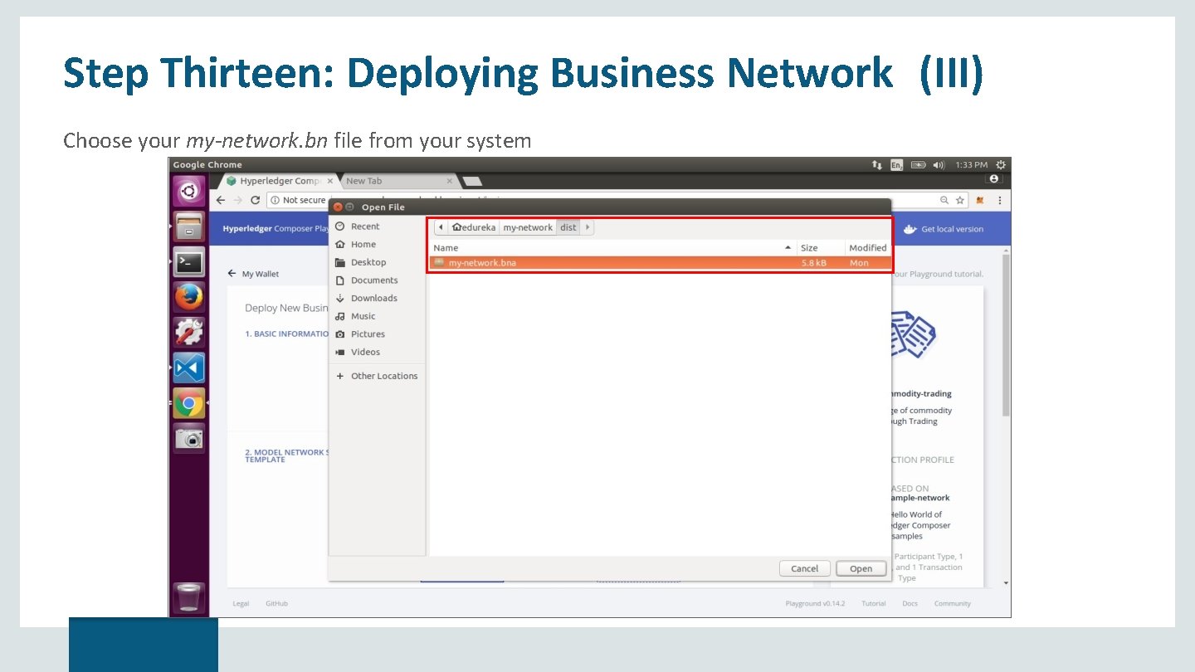Open the Tutorial footer link
1195x672 pixels.
pos(874,604)
